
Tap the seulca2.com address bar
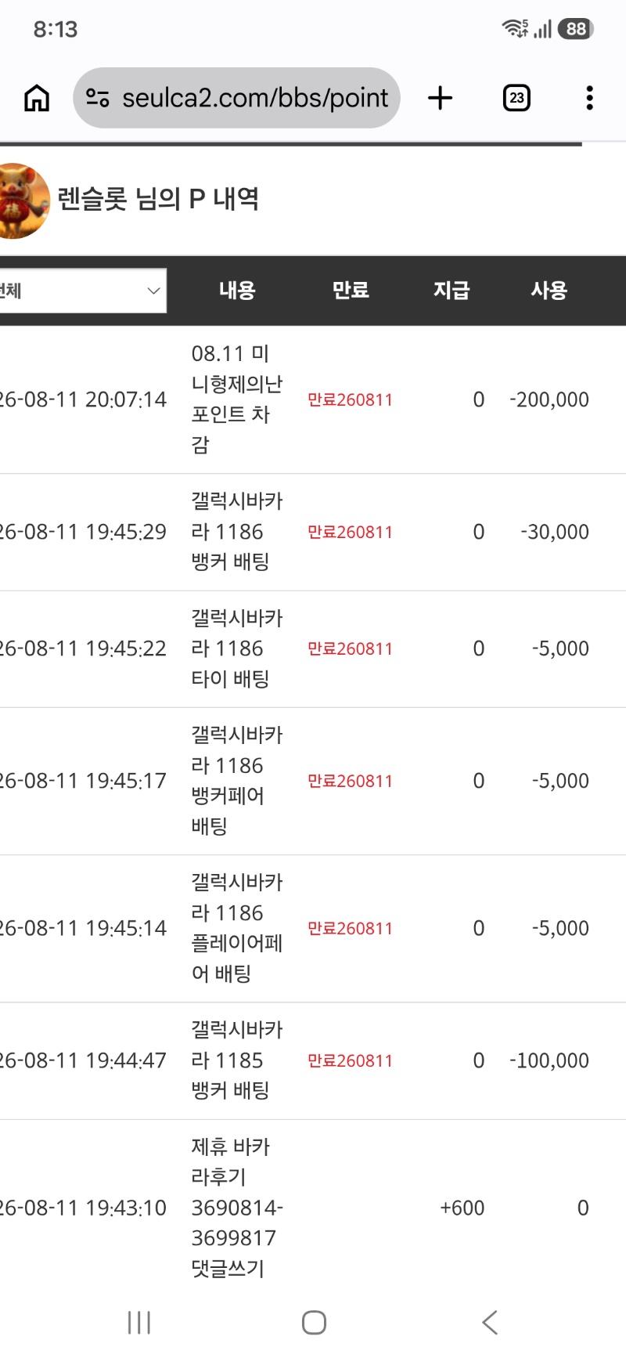pos(236,98)
